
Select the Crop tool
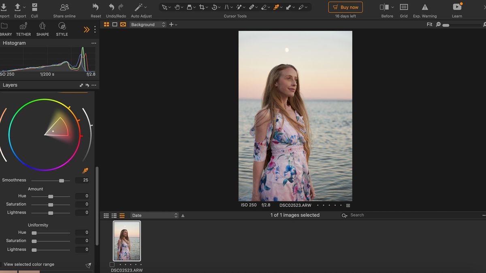(202, 7)
